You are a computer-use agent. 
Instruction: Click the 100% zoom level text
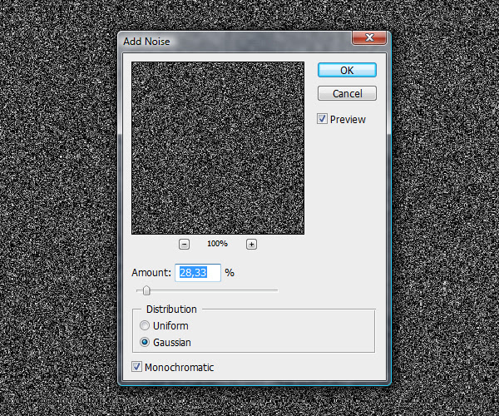point(217,244)
